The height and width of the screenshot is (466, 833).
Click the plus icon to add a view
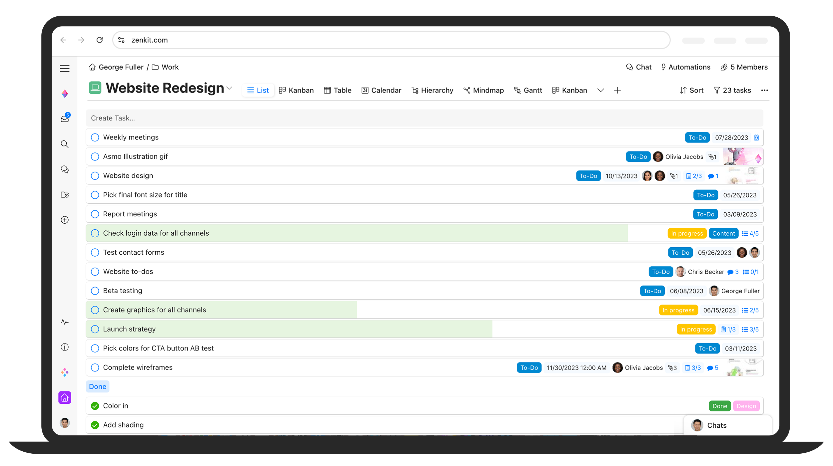tap(617, 90)
